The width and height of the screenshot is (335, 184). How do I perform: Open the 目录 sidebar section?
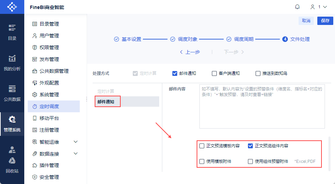pos(12,33)
